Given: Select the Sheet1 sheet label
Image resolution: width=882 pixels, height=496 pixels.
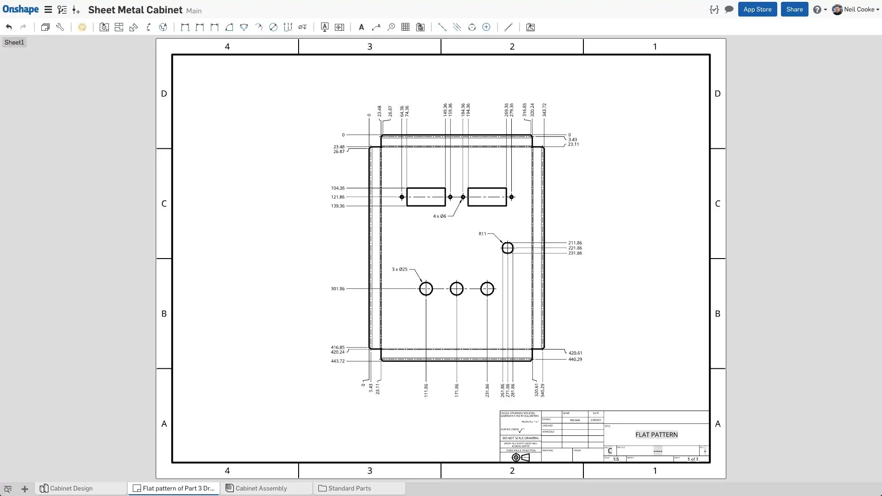Looking at the screenshot, I should (x=14, y=42).
